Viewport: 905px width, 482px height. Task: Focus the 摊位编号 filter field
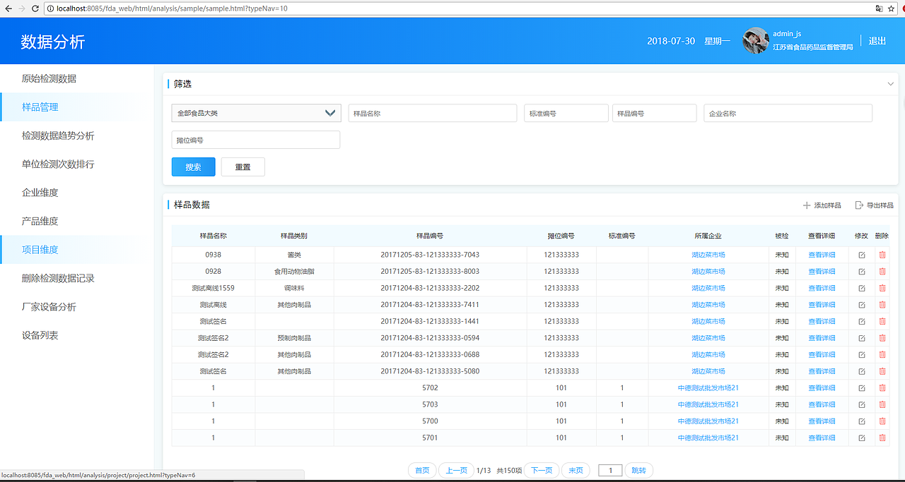[256, 140]
